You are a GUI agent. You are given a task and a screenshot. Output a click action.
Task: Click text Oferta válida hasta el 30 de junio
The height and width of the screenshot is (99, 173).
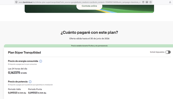click(x=89, y=38)
